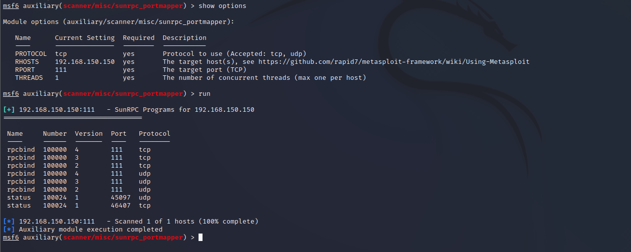631x252 pixels.
Task: Click the 'Current Setting' column header
Action: (x=85, y=38)
